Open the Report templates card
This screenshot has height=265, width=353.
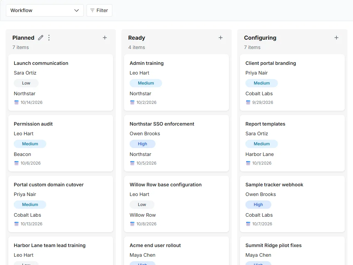click(x=292, y=143)
